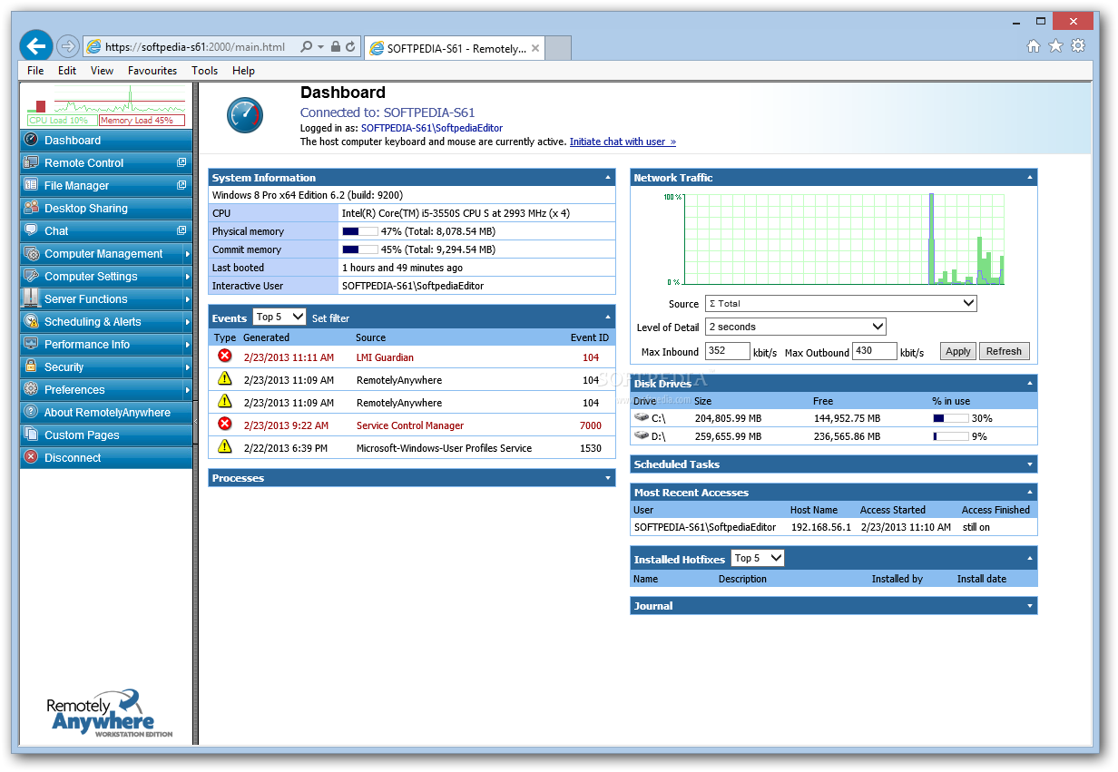This screenshot has height=772, width=1118.
Task: Click the browser Home icon
Action: click(1034, 46)
